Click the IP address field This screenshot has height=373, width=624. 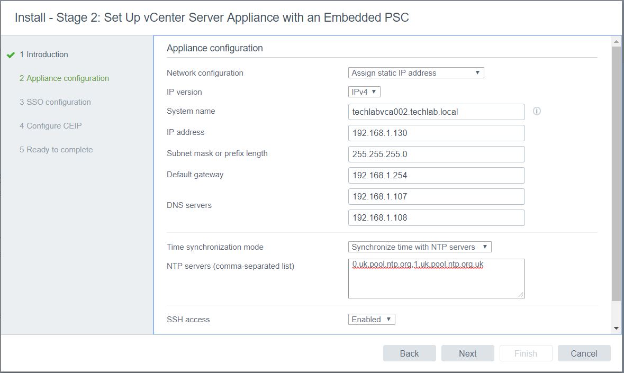tap(437, 133)
